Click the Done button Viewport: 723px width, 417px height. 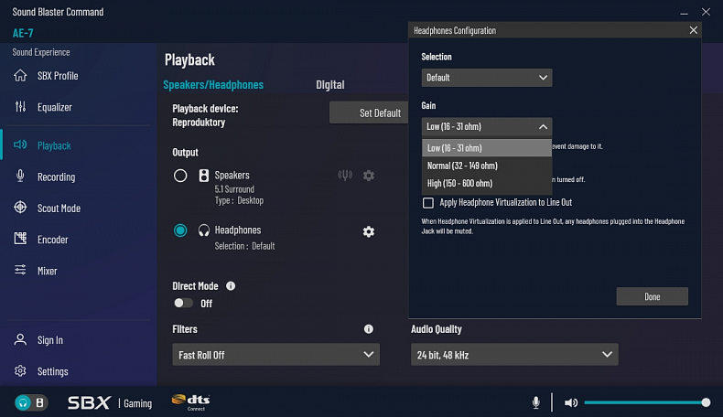[x=652, y=296]
